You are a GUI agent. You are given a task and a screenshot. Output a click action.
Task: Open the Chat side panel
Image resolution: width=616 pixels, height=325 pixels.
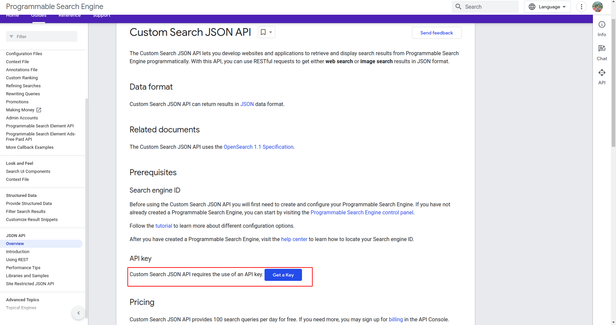point(602,53)
